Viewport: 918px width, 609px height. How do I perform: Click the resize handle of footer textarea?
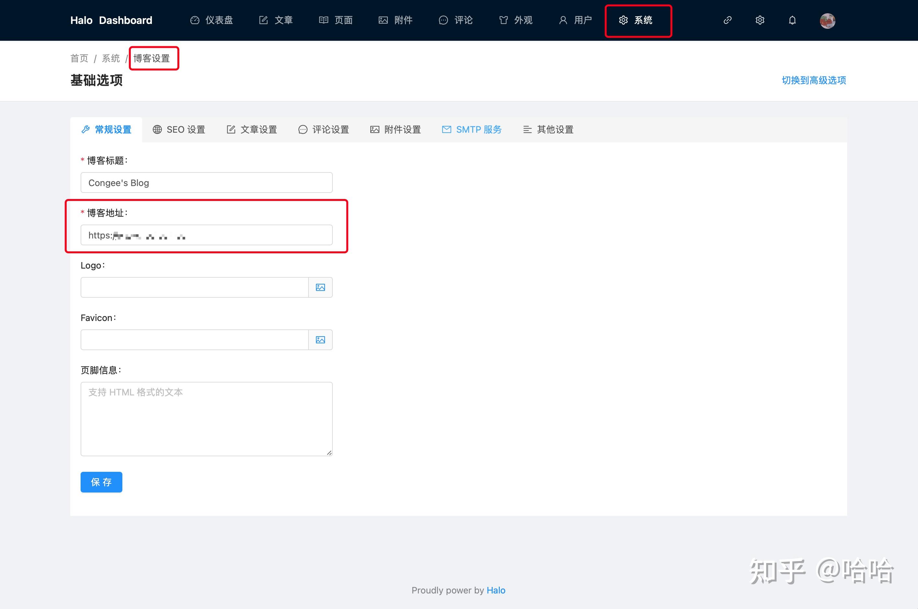point(329,452)
